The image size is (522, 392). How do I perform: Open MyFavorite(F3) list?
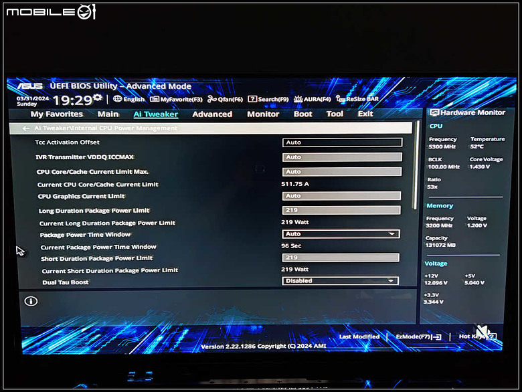tap(176, 99)
